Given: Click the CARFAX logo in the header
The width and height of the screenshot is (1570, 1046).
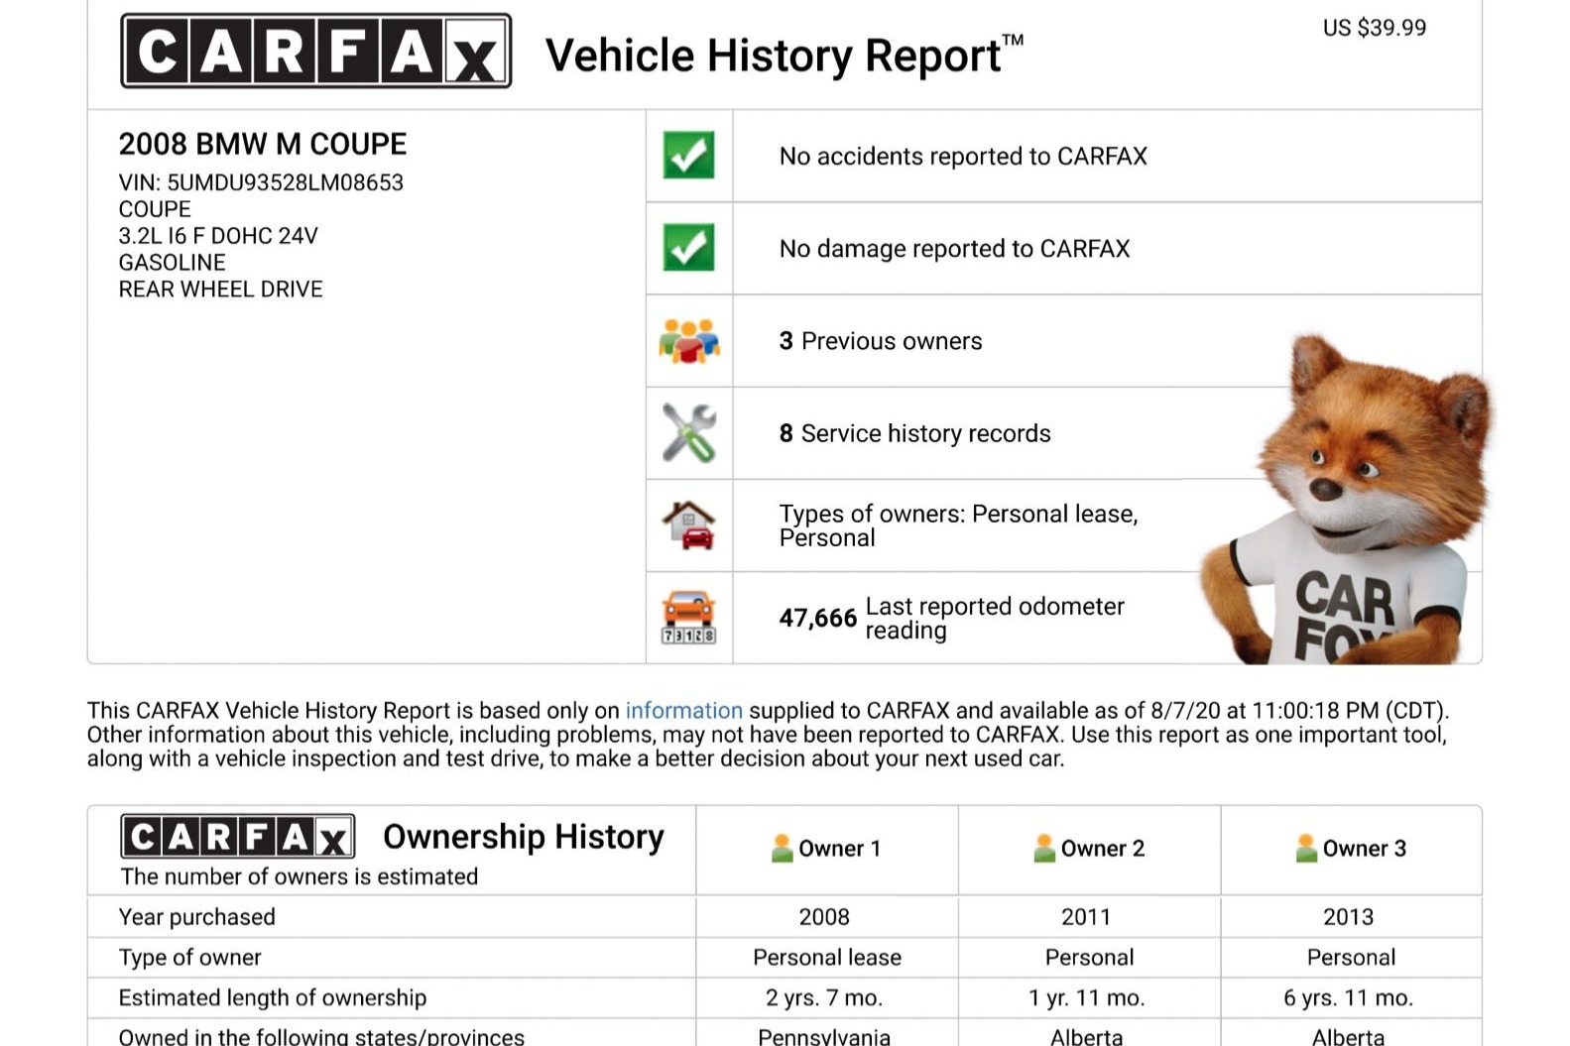Looking at the screenshot, I should point(315,51).
